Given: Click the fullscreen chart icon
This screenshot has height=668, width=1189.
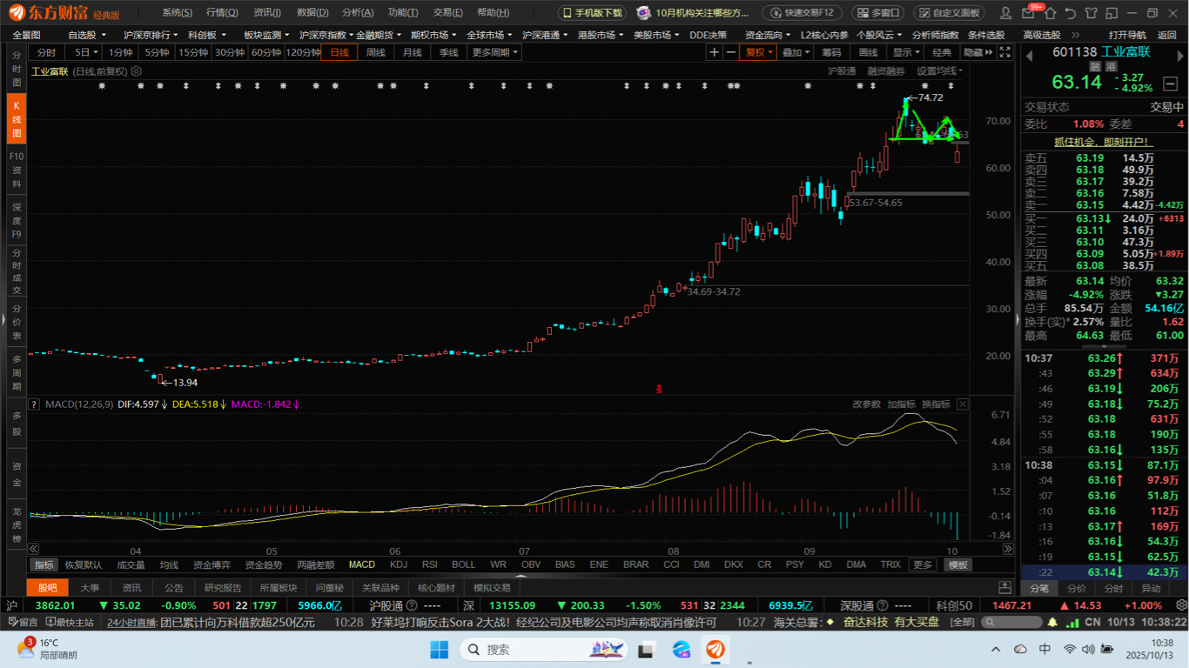Looking at the screenshot, I should tap(1005, 52).
